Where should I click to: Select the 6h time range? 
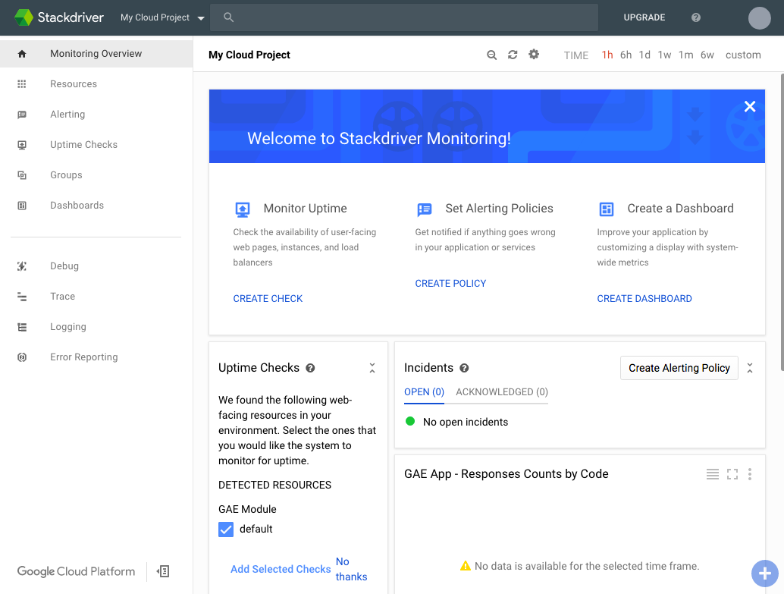pos(626,55)
